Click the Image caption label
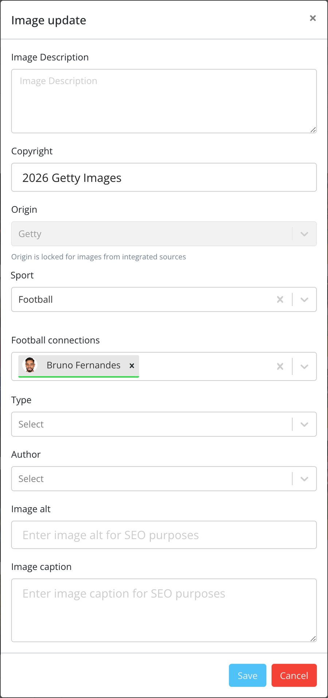328x698 pixels. [42, 567]
